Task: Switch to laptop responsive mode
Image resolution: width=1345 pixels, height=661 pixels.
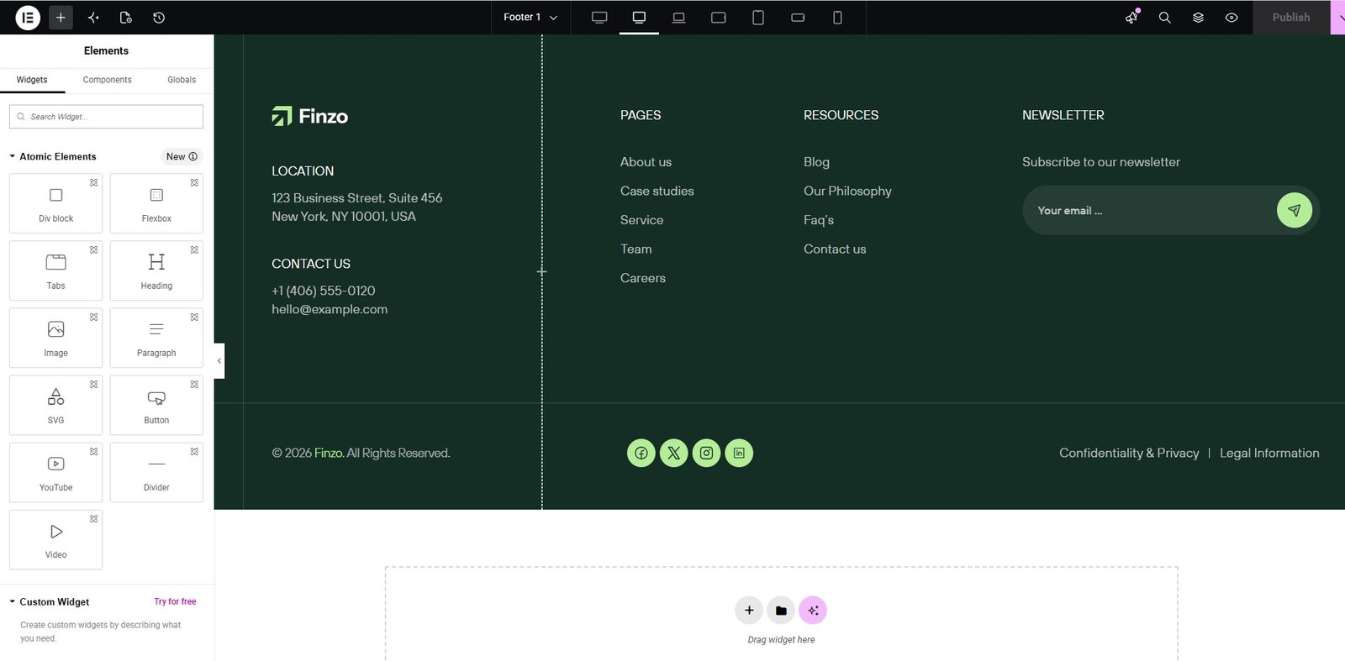Action: [679, 17]
